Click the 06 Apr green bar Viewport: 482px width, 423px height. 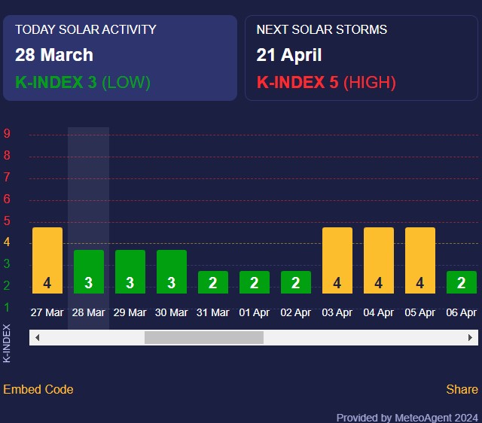tap(462, 282)
